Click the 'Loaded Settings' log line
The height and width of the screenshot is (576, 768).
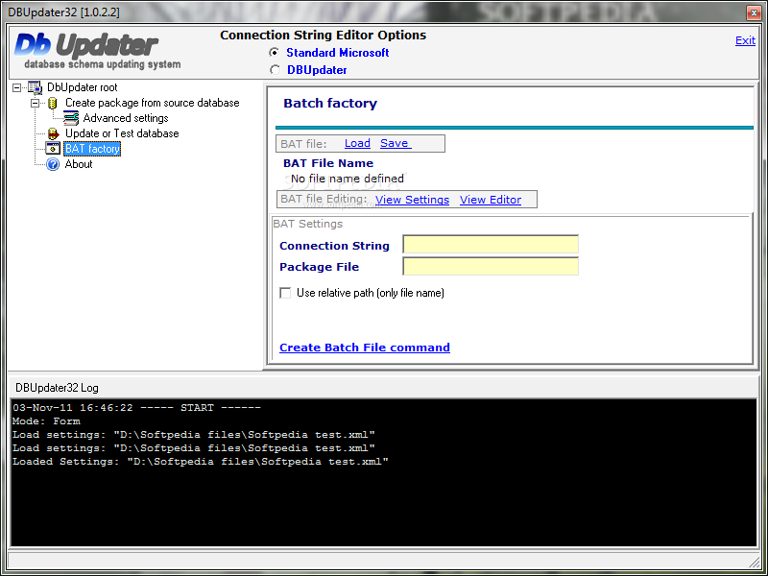[201, 462]
